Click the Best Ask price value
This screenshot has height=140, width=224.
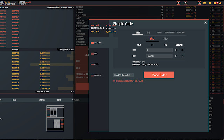(111, 25)
